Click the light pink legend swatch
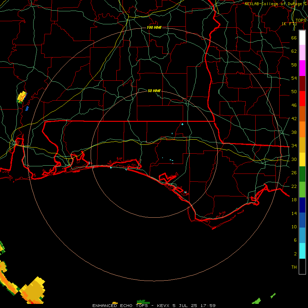The width and height of the screenshot is (308, 308). (x=302, y=53)
